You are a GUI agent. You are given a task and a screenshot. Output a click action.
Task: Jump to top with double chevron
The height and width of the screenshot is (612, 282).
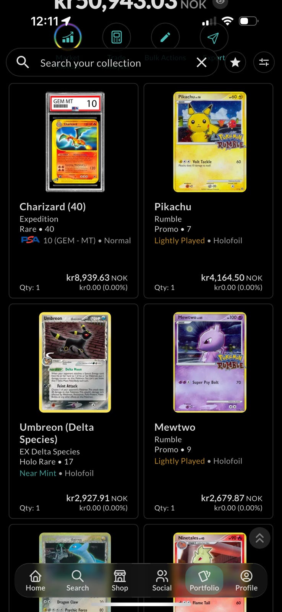pyautogui.click(x=260, y=538)
